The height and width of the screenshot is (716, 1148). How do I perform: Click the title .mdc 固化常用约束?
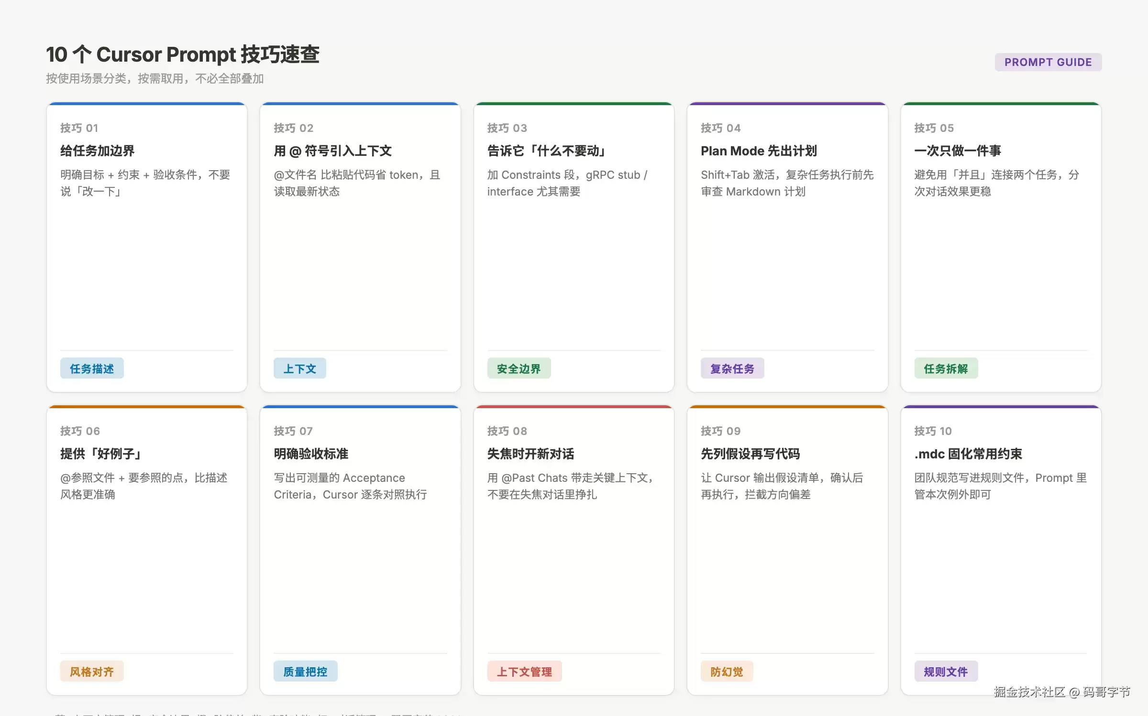pyautogui.click(x=969, y=454)
